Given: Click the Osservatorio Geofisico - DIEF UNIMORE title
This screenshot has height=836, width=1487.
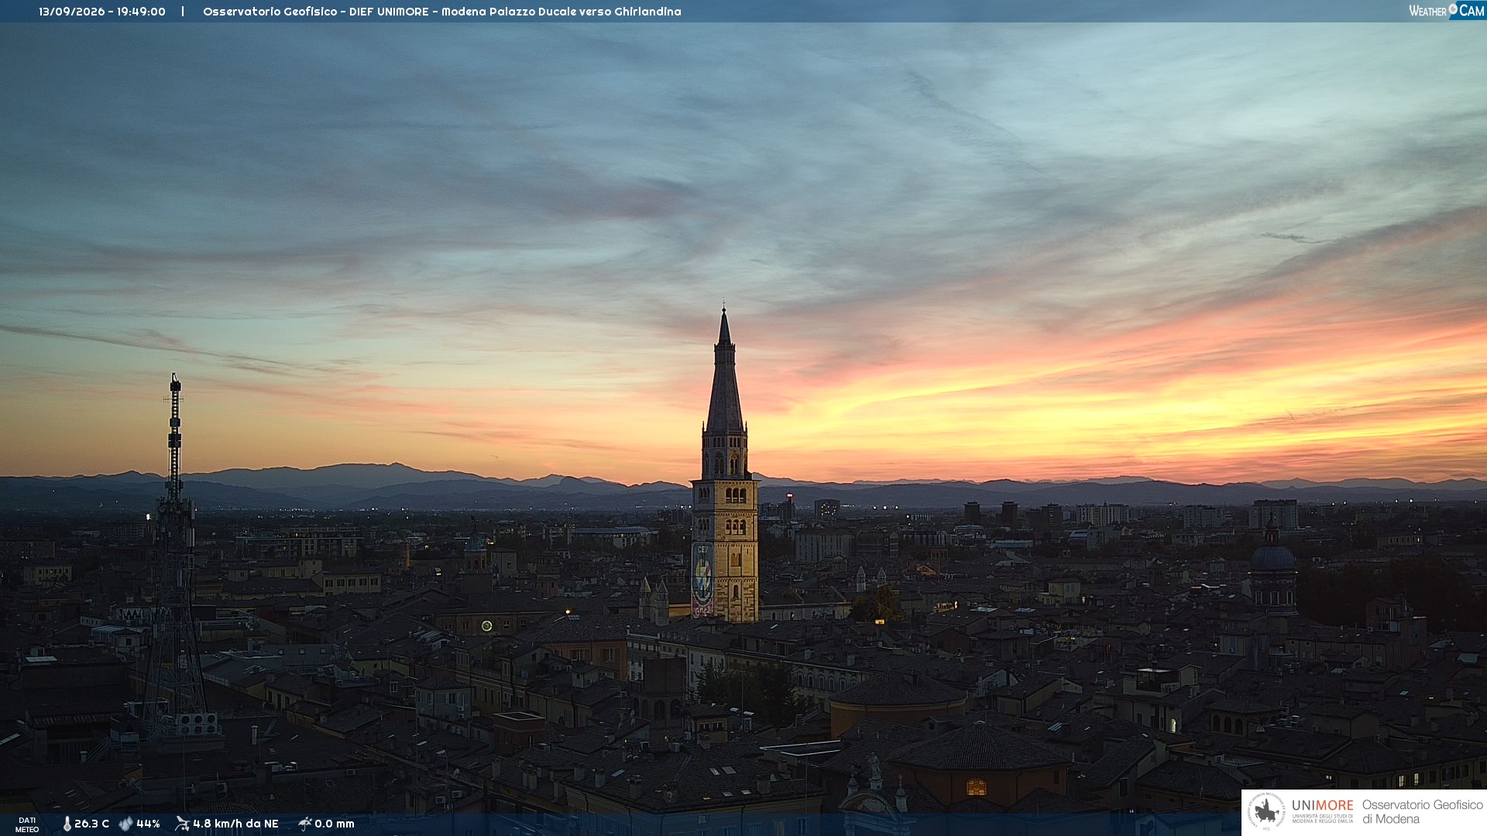Looking at the screenshot, I should point(315,12).
